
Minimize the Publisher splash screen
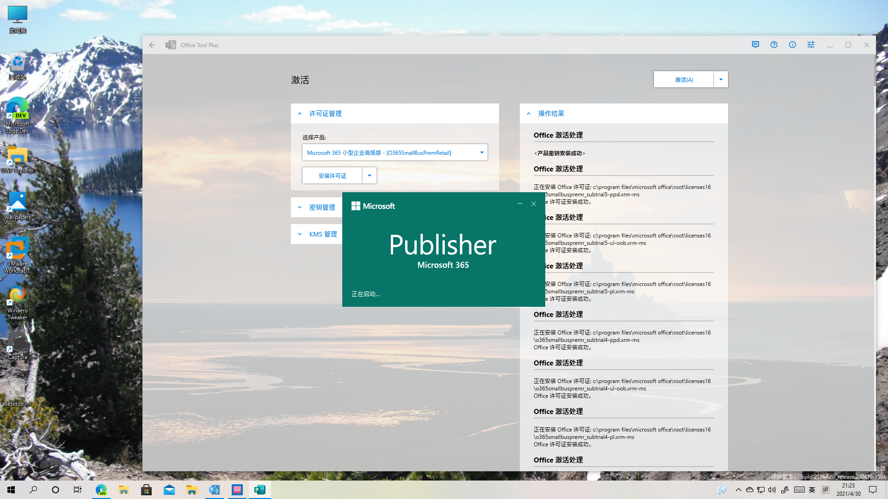point(520,204)
